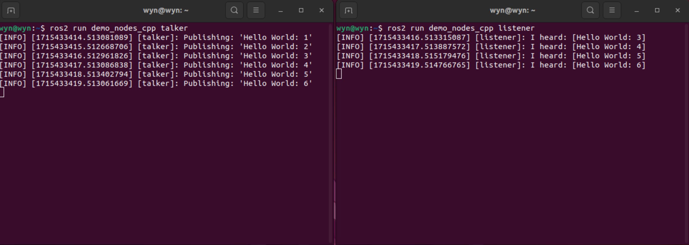This screenshot has width=689, height=245.
Task: Select the line Publishing 'Hello World: 6'
Action: [x=156, y=83]
